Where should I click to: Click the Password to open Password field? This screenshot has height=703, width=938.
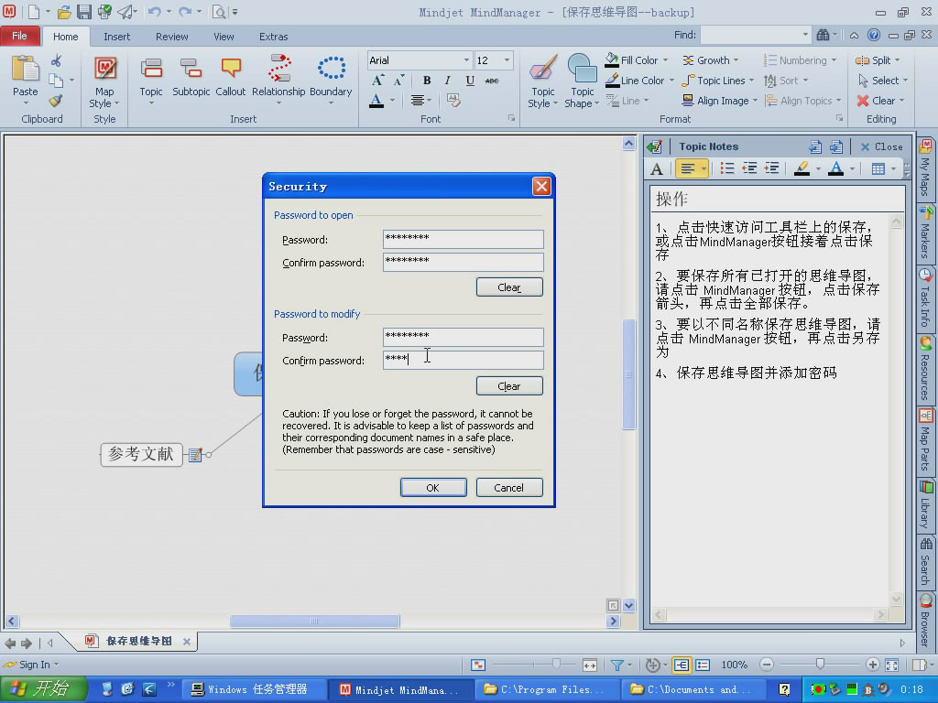pos(463,239)
